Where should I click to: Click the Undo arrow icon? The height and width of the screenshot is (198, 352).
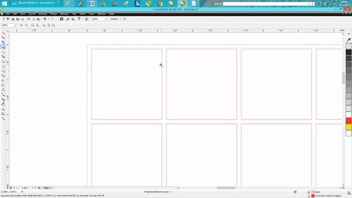point(45,19)
